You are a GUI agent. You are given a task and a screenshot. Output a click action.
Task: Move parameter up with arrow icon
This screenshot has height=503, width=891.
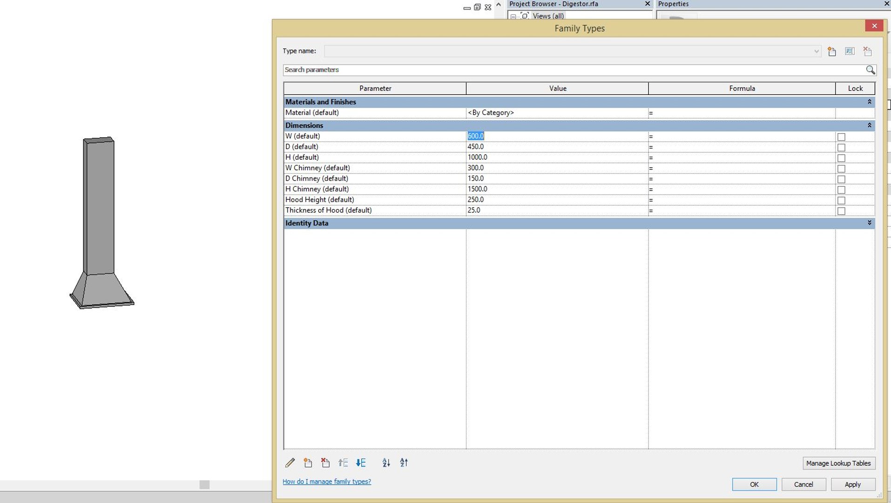click(343, 462)
